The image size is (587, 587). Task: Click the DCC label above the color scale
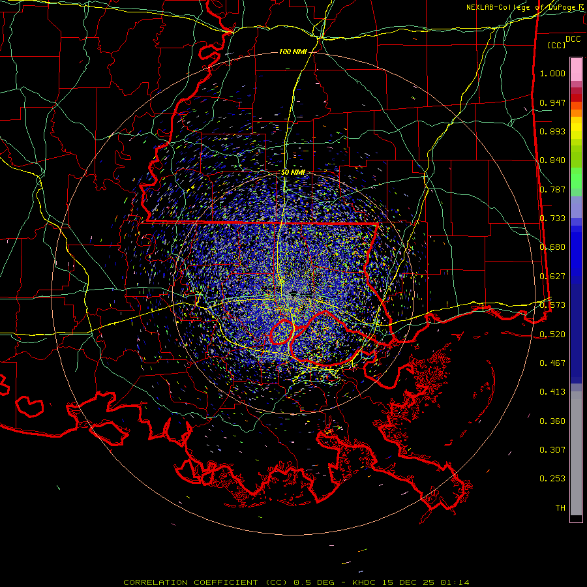pyautogui.click(x=573, y=39)
